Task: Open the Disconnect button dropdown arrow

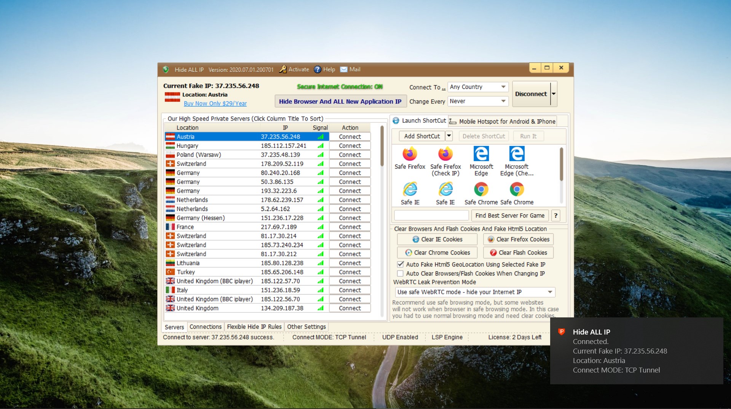Action: [554, 94]
